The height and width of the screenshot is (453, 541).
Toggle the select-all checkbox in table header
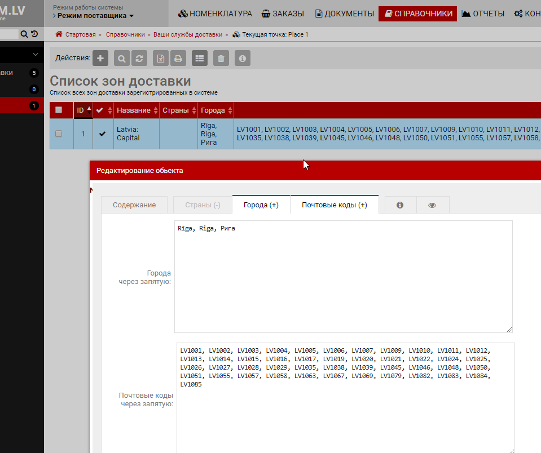59,110
